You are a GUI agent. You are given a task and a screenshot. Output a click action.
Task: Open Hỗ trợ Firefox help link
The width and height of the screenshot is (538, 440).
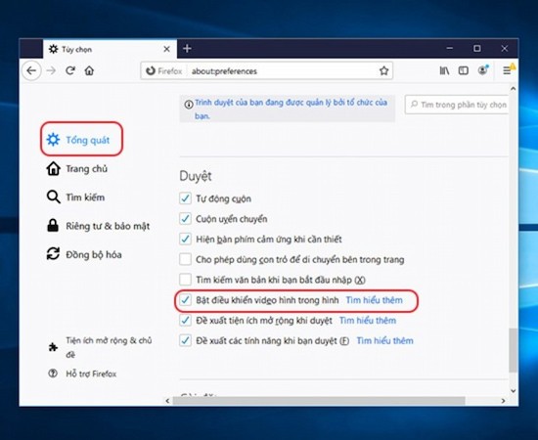pyautogui.click(x=82, y=374)
